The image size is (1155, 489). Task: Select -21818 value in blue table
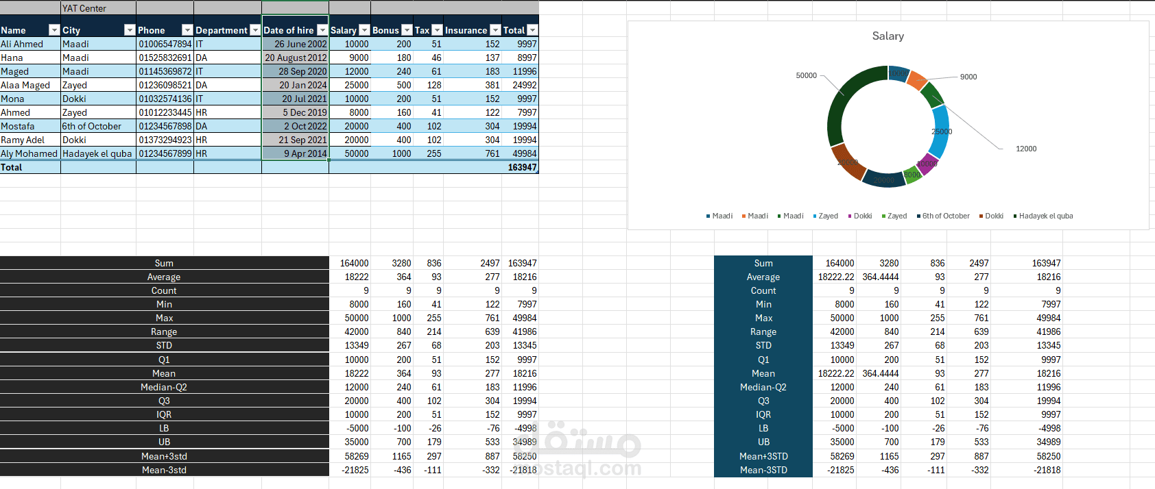point(1027,470)
